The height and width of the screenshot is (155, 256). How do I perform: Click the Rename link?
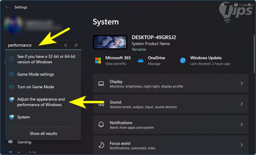pos(139,50)
